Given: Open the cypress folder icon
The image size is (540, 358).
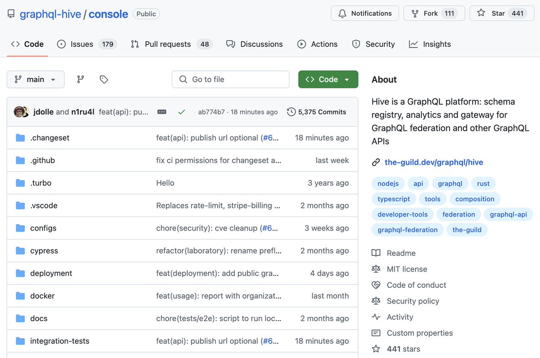Looking at the screenshot, I should click(x=20, y=250).
